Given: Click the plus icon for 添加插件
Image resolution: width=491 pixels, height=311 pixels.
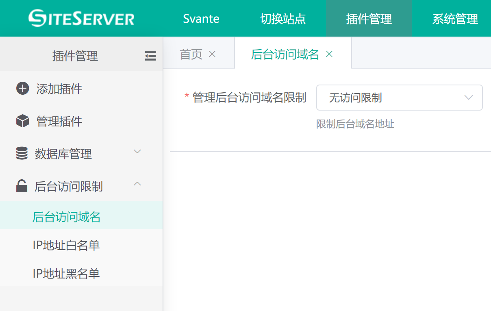Looking at the screenshot, I should click(22, 89).
